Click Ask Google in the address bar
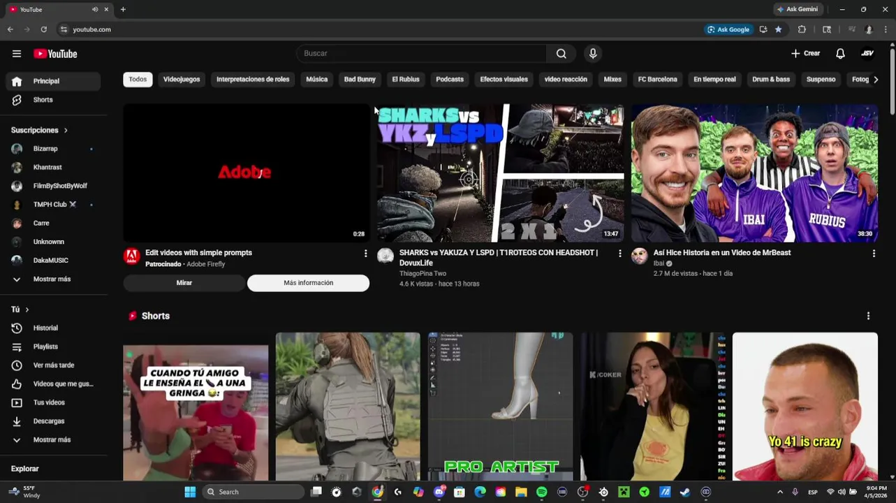Image resolution: width=896 pixels, height=503 pixels. tap(728, 29)
